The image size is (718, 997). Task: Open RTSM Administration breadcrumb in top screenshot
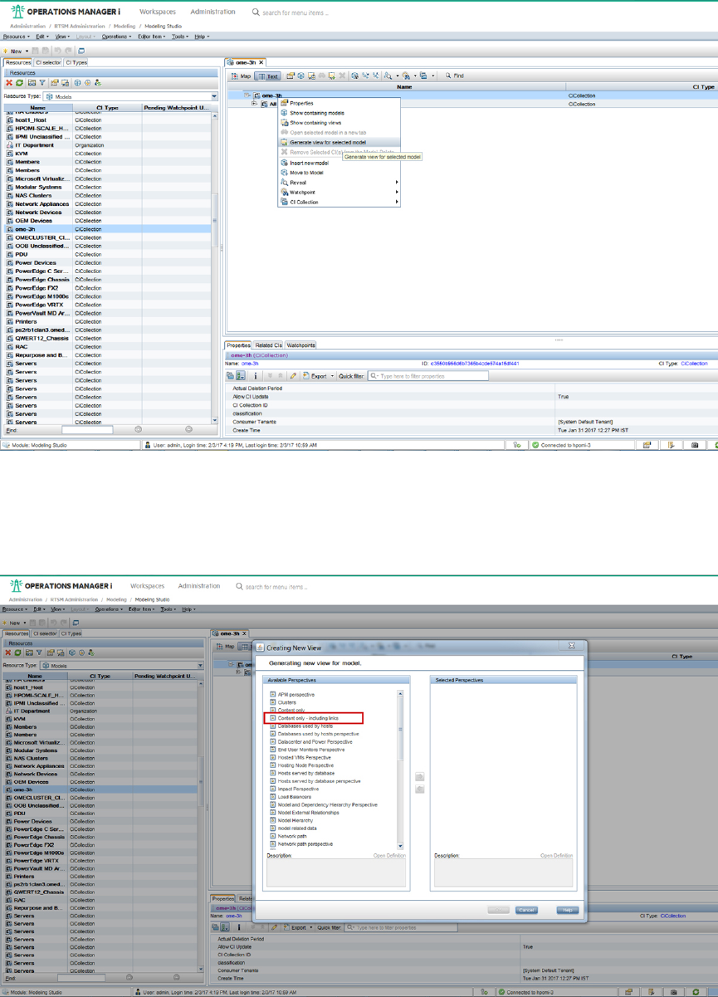point(81,27)
